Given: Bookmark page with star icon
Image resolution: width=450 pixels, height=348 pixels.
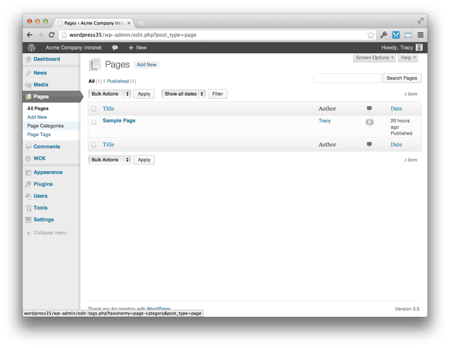Looking at the screenshot, I should tap(370, 35).
